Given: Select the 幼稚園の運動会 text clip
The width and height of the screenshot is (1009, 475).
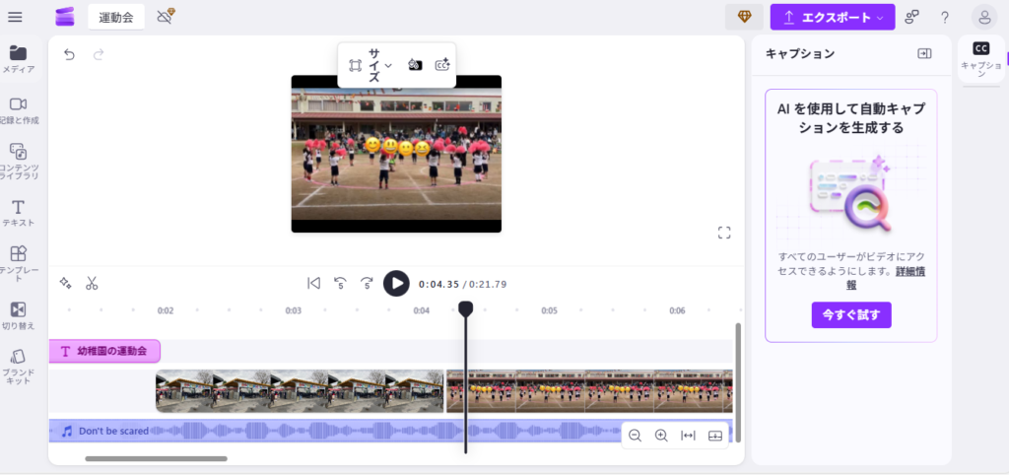Looking at the screenshot, I should coord(104,351).
